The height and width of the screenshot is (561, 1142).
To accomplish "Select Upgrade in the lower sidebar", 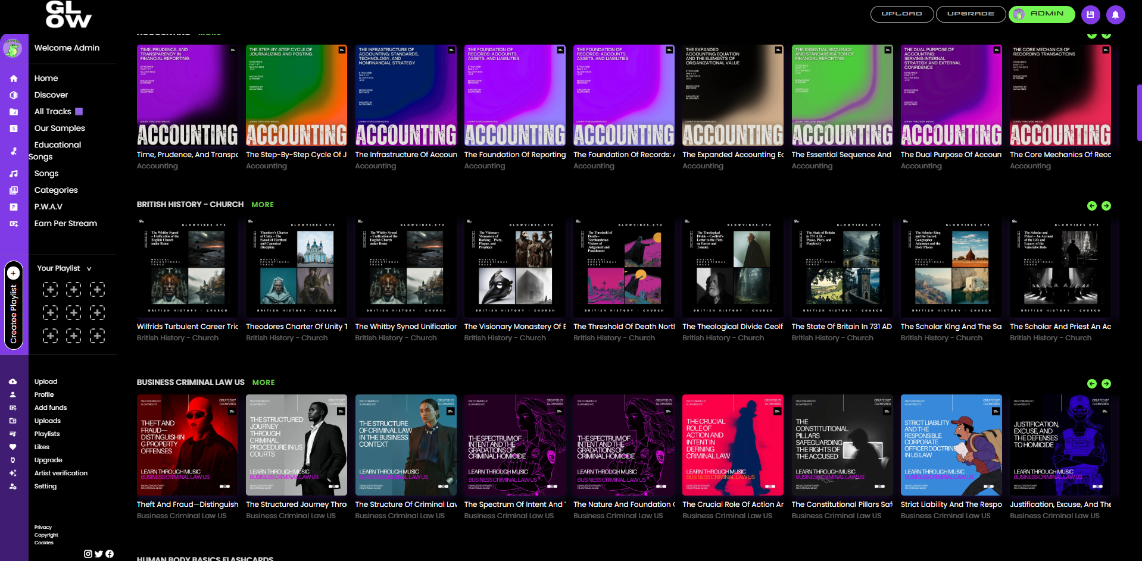I will pyautogui.click(x=48, y=460).
